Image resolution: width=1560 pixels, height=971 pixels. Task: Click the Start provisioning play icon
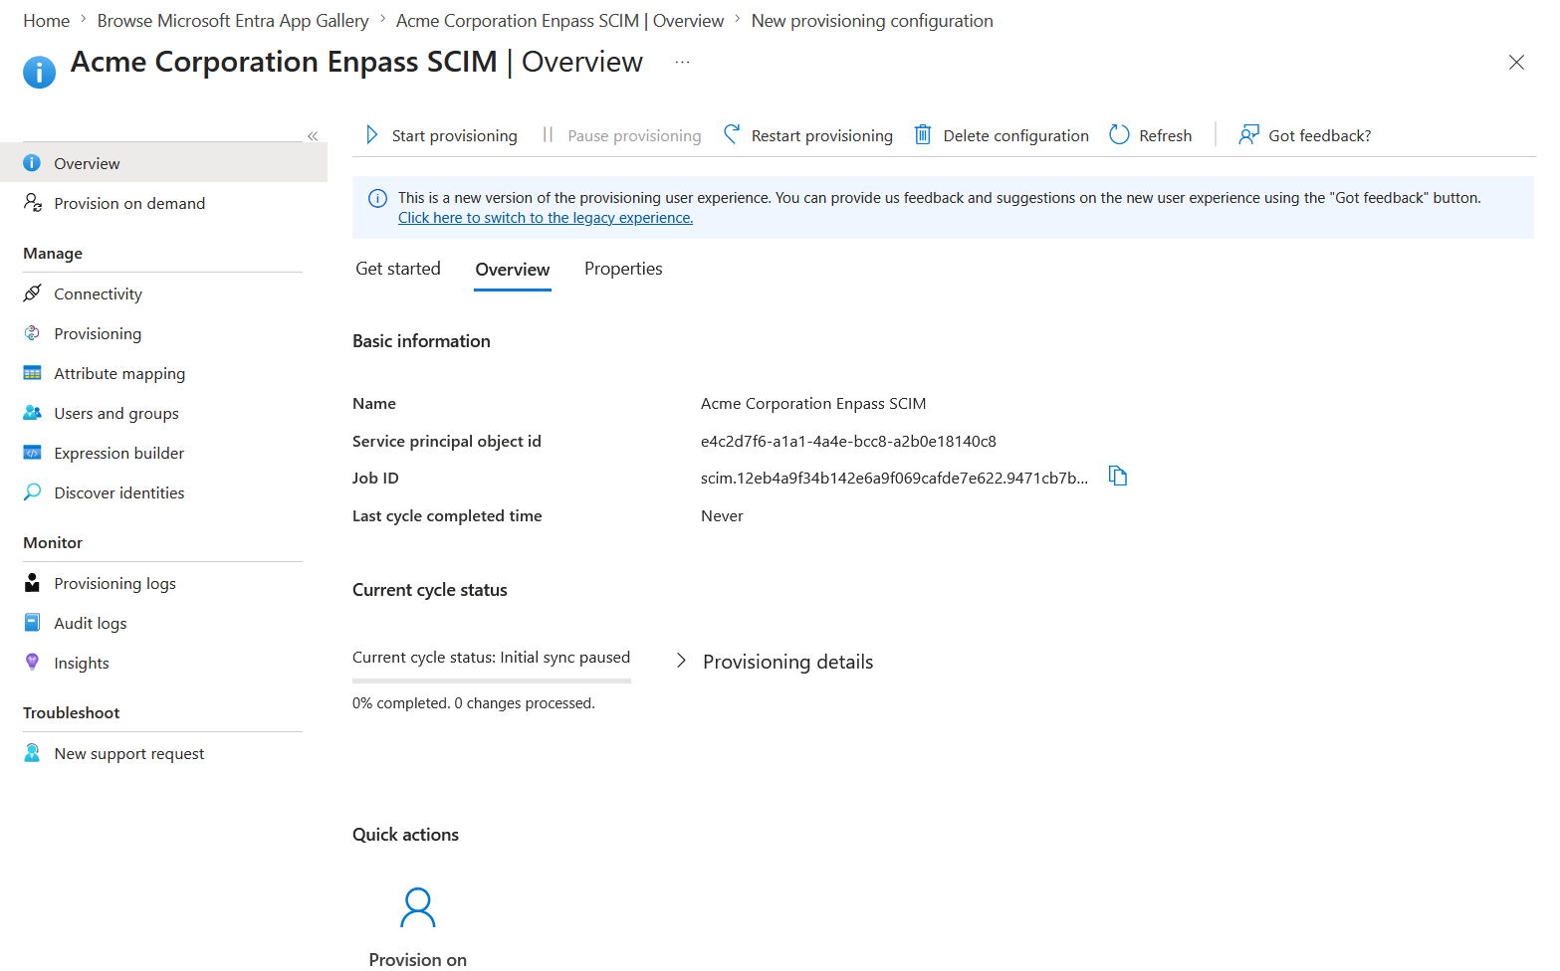point(372,134)
